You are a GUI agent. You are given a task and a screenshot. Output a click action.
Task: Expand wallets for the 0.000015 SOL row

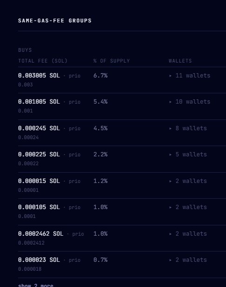tap(188, 181)
